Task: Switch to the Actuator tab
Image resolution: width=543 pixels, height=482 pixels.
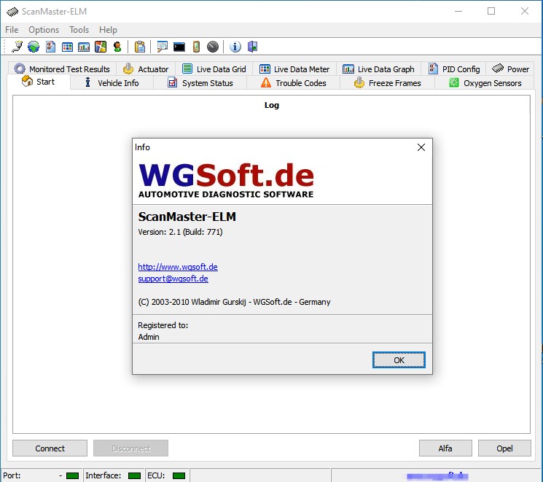Action: click(x=146, y=69)
